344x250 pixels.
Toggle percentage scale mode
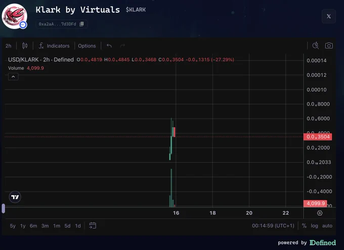304,226
